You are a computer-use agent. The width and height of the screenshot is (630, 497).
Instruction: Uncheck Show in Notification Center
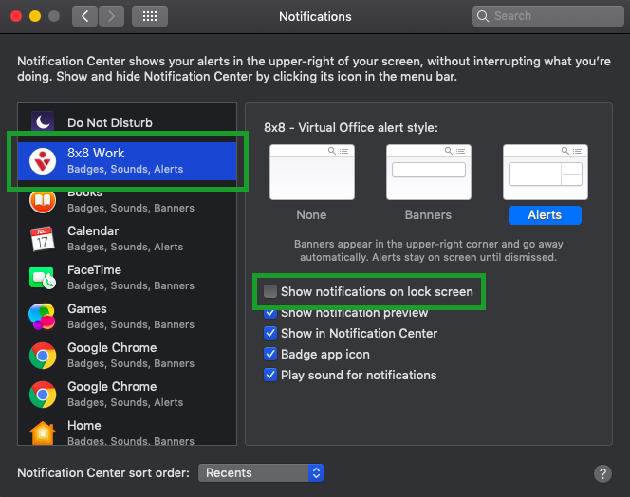270,333
